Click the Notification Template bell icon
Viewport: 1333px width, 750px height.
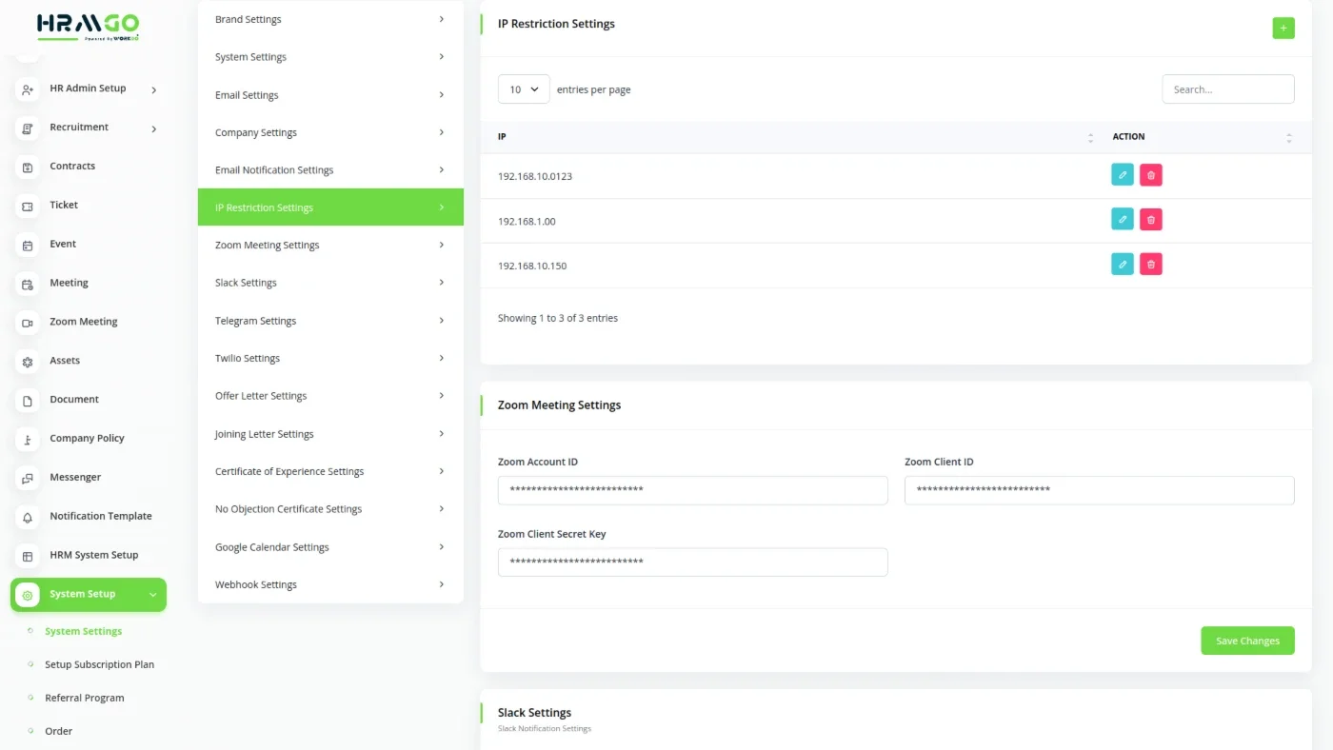(28, 518)
